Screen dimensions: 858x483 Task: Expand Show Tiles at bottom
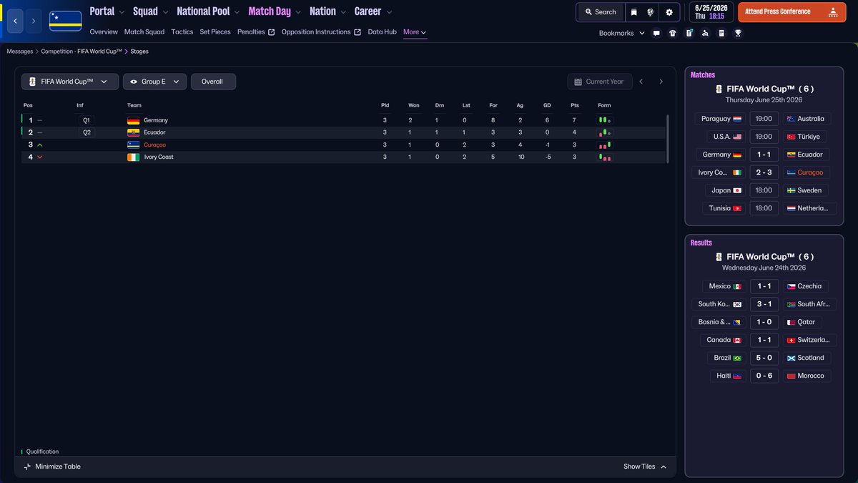[x=645, y=467]
